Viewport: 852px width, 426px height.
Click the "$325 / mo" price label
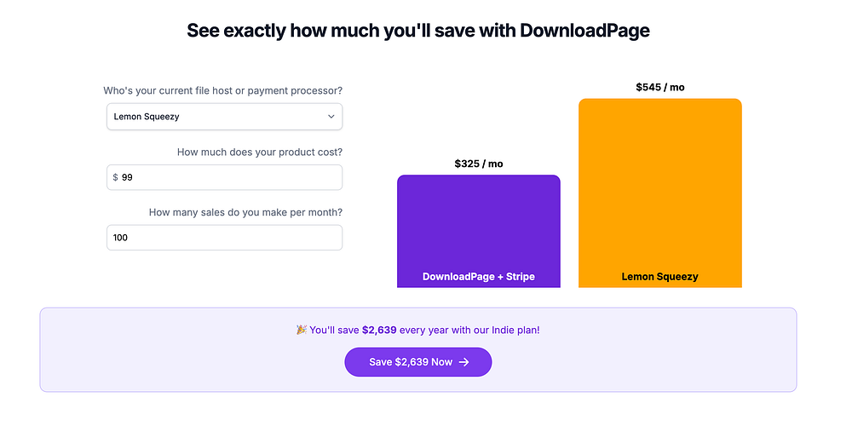[x=478, y=164]
